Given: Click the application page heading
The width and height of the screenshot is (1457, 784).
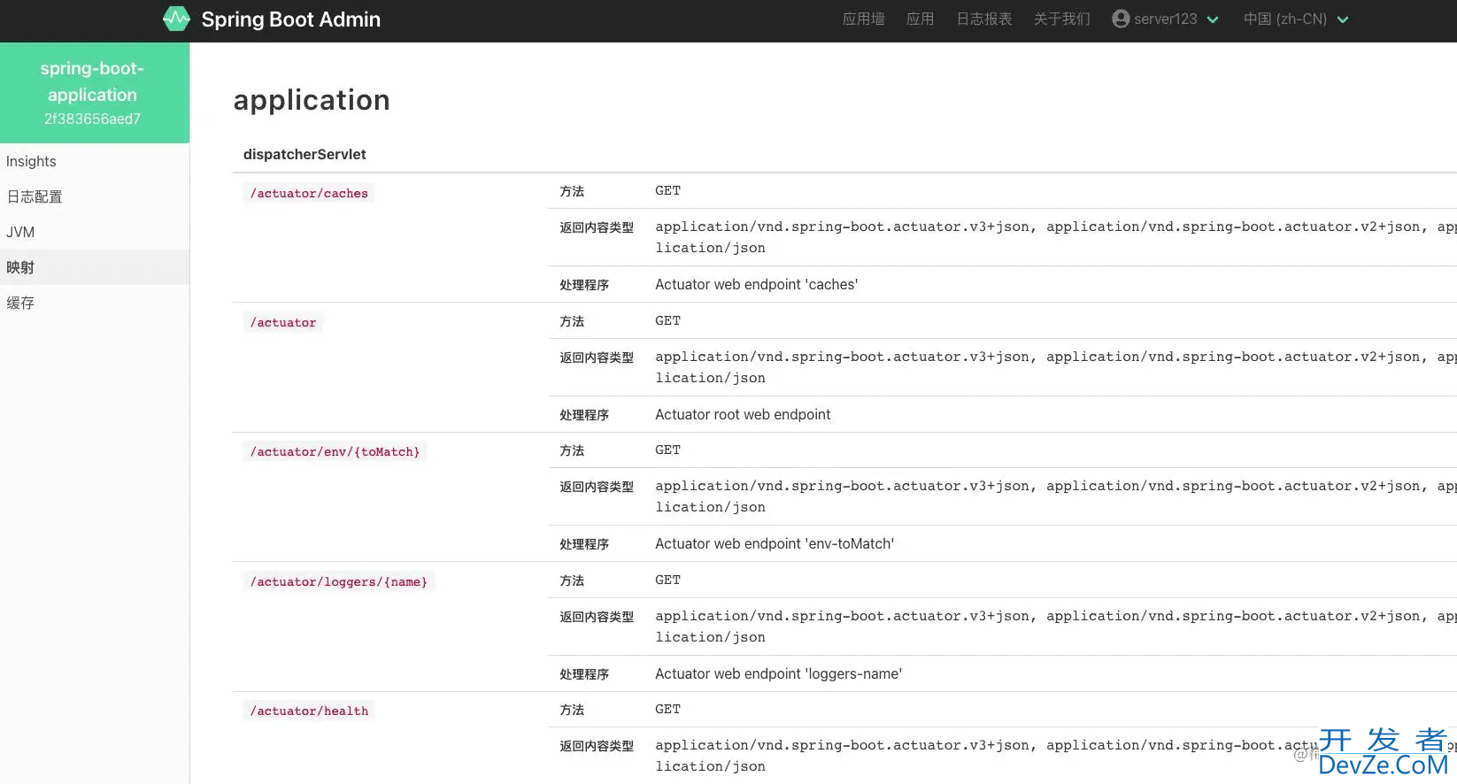Looking at the screenshot, I should 312,100.
